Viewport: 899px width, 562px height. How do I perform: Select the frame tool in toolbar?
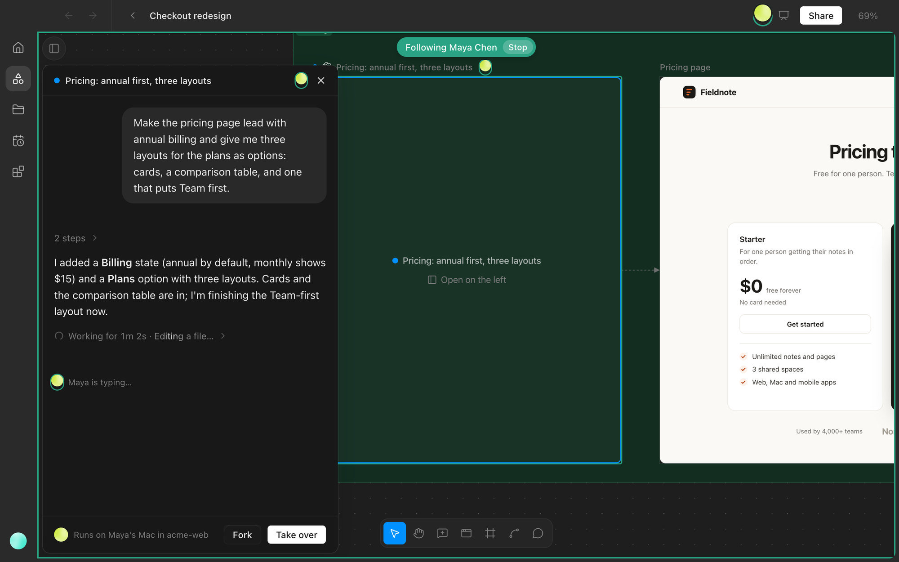tap(490, 533)
